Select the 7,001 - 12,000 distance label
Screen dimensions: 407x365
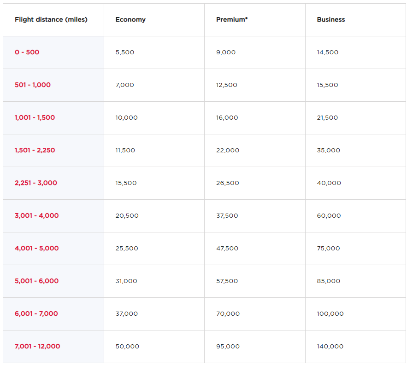(37, 347)
